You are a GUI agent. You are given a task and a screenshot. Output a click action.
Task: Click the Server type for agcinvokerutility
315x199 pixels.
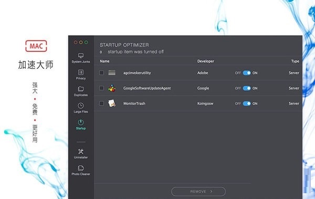(x=294, y=73)
